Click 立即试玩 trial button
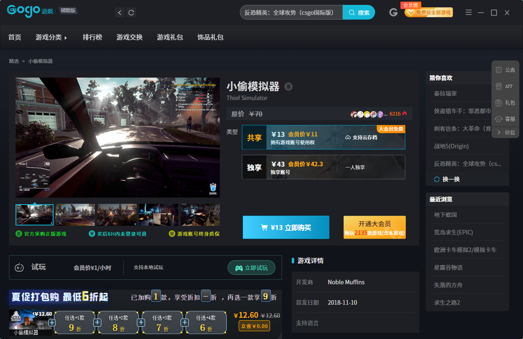The image size is (523, 339). click(x=251, y=268)
